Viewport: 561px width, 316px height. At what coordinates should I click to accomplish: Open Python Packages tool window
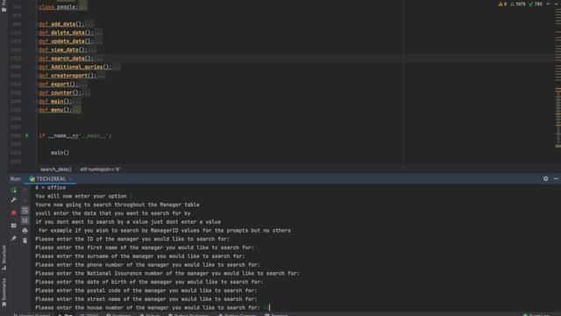(x=188, y=314)
